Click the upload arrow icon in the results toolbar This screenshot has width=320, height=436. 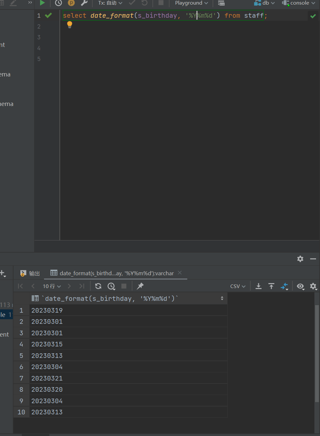271,286
